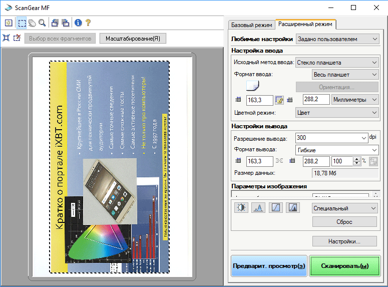Select the hand move tool
Image resolution: width=388 pixels, height=287 pixels.
pyautogui.click(x=32, y=23)
